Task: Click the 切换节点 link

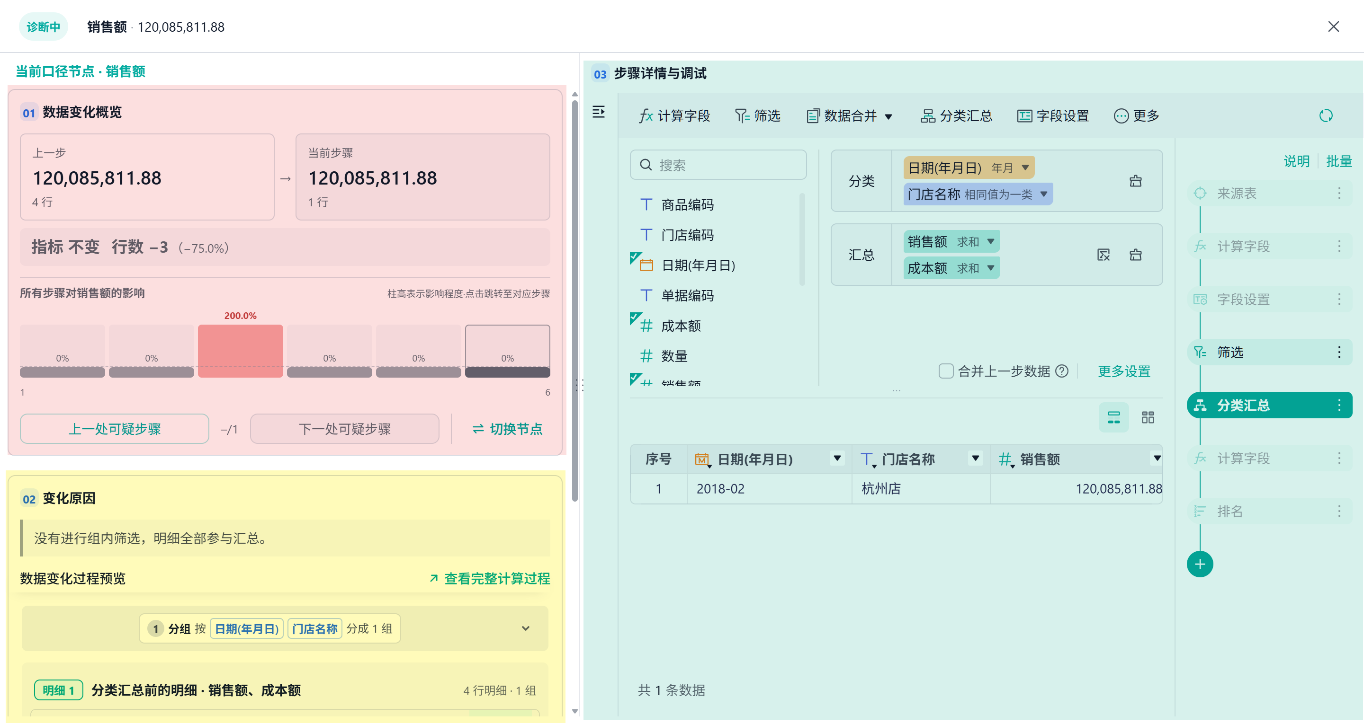Action: (x=507, y=429)
